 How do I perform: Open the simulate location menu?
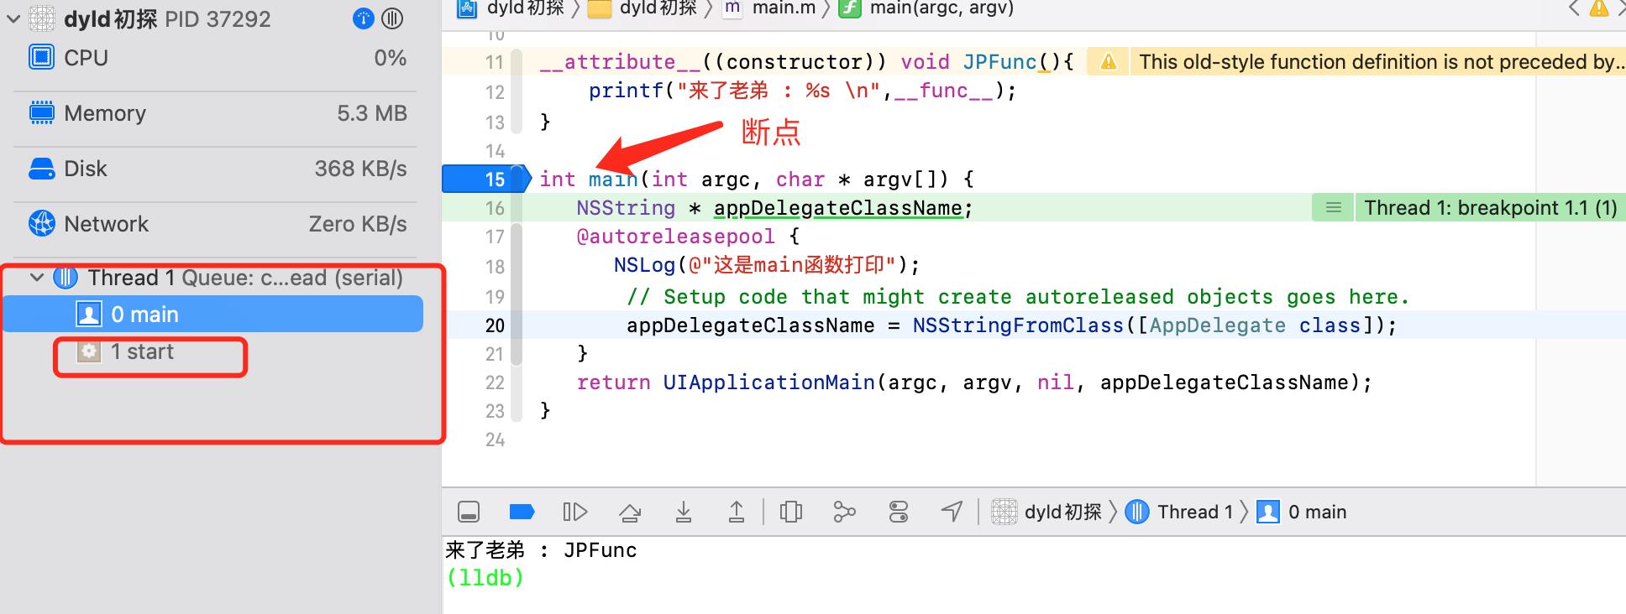(952, 512)
